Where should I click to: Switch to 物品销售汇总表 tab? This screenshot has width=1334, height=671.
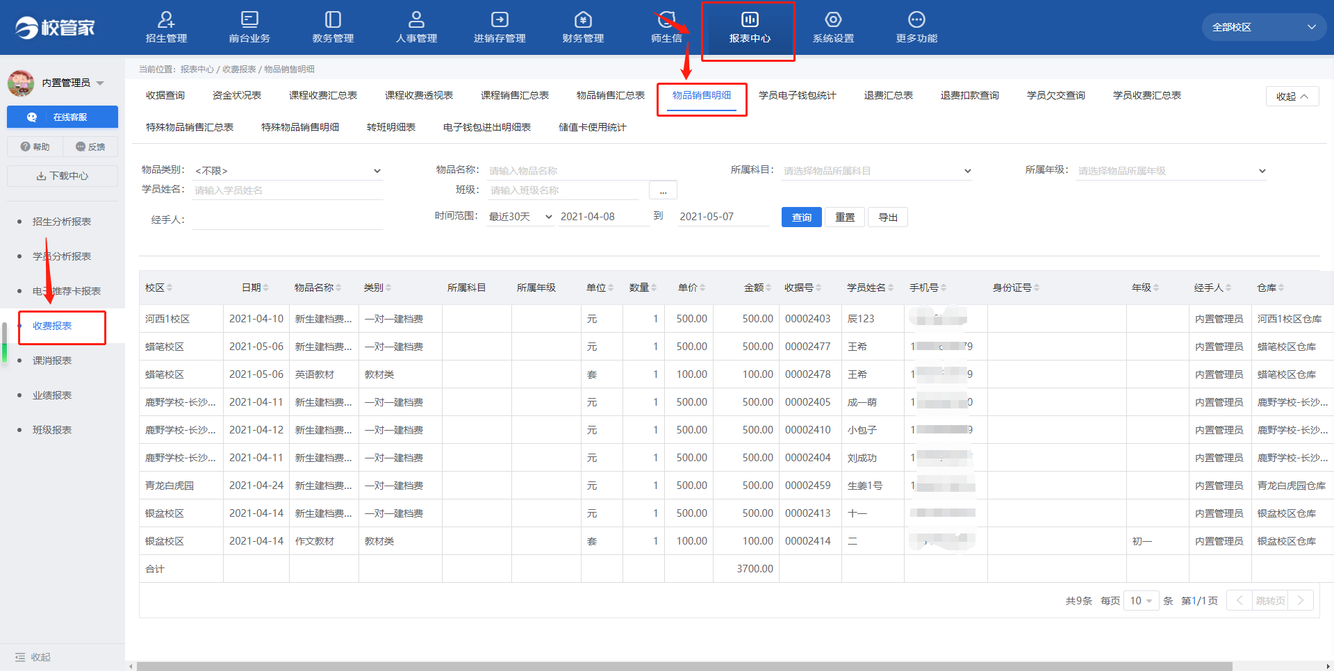[x=611, y=95]
